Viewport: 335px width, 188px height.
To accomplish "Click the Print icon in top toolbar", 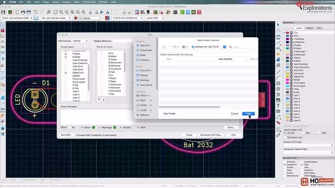I will tap(23, 13).
